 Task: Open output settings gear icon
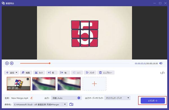pos(79,98)
